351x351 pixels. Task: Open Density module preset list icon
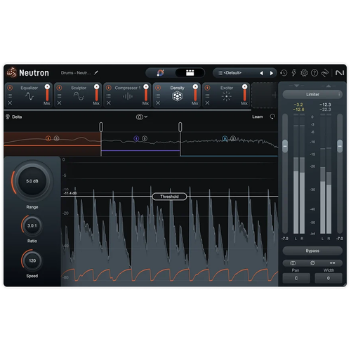point(158,95)
